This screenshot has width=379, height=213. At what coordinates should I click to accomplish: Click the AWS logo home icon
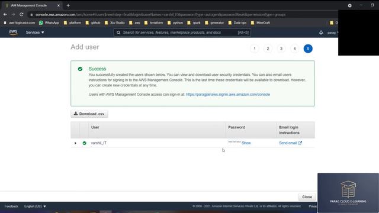(13, 33)
